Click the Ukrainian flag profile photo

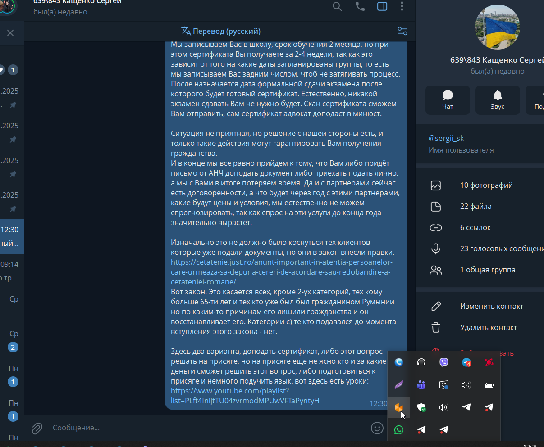498,27
